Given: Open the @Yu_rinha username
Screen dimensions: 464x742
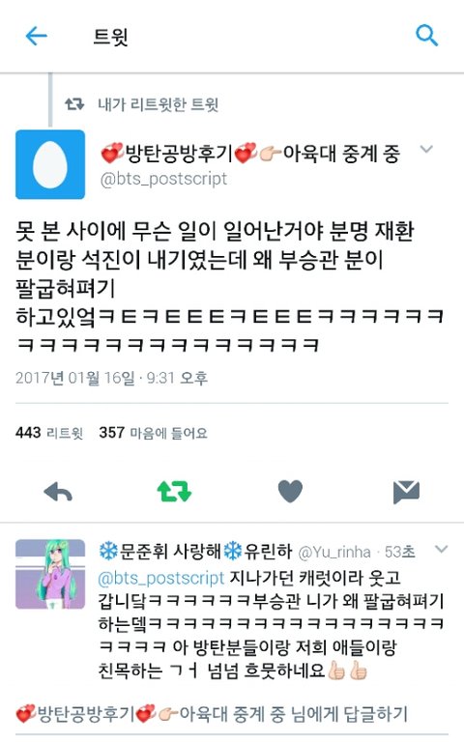Looking at the screenshot, I should [x=334, y=552].
